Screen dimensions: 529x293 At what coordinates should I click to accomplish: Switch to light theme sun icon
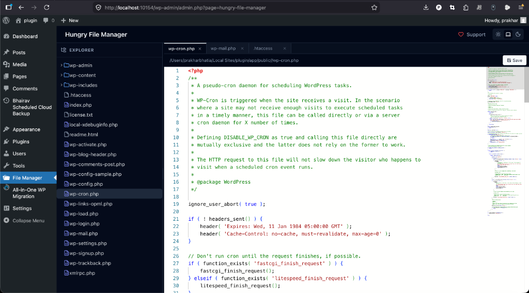pos(498,35)
